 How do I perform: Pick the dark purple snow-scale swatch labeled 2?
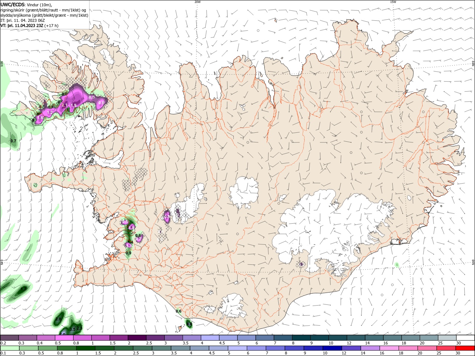coord(137,338)
